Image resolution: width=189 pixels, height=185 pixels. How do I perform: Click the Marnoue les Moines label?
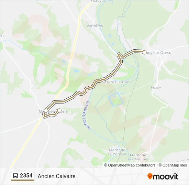pyautogui.click(x=138, y=157)
